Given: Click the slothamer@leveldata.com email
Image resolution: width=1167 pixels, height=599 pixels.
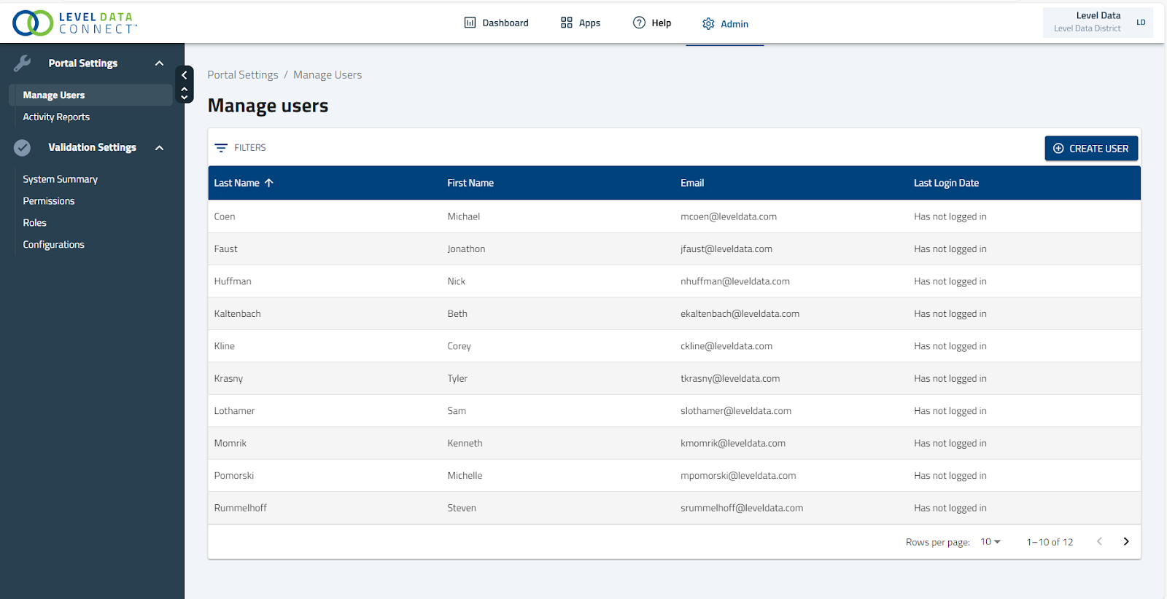Looking at the screenshot, I should (x=736, y=411).
